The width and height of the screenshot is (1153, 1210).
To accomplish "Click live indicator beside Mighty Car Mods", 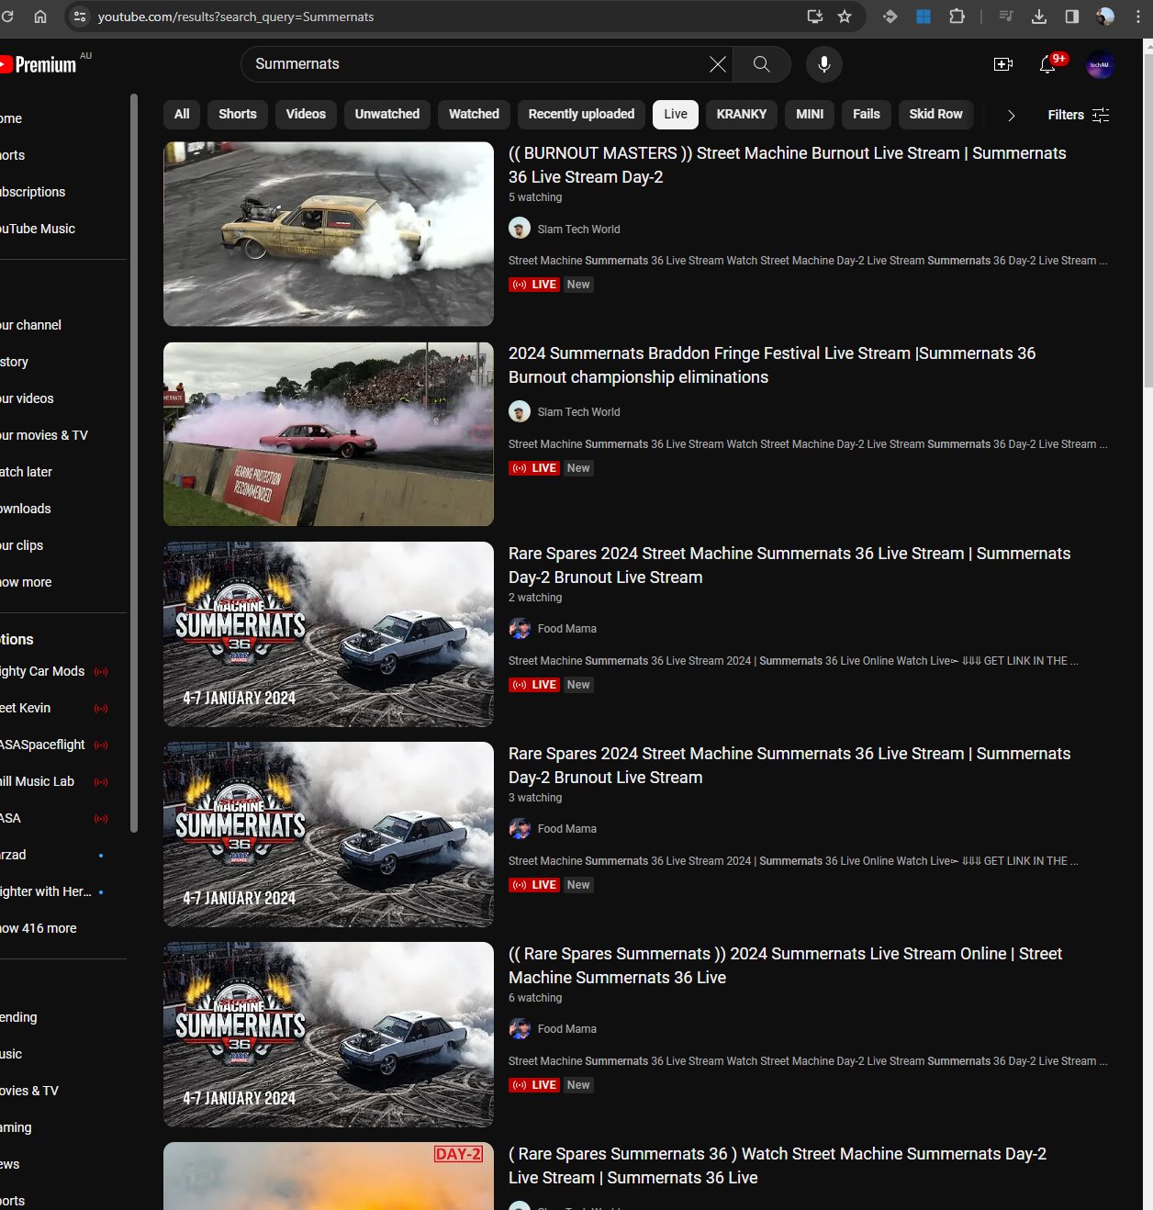I will (101, 672).
